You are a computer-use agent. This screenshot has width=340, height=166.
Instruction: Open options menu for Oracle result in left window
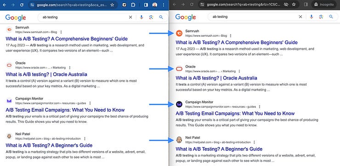coord(69,68)
